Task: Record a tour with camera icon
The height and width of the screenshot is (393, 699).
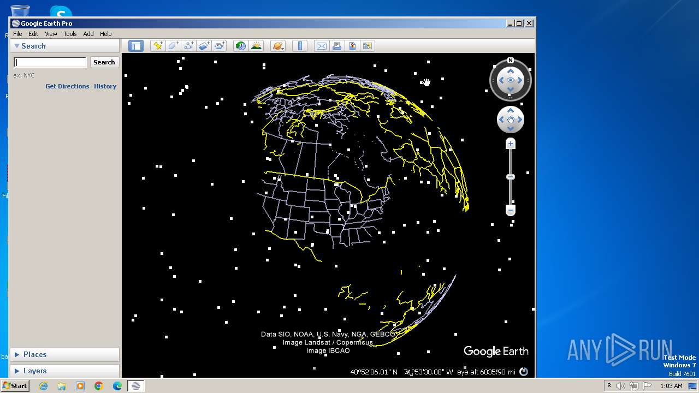Action: coord(219,46)
